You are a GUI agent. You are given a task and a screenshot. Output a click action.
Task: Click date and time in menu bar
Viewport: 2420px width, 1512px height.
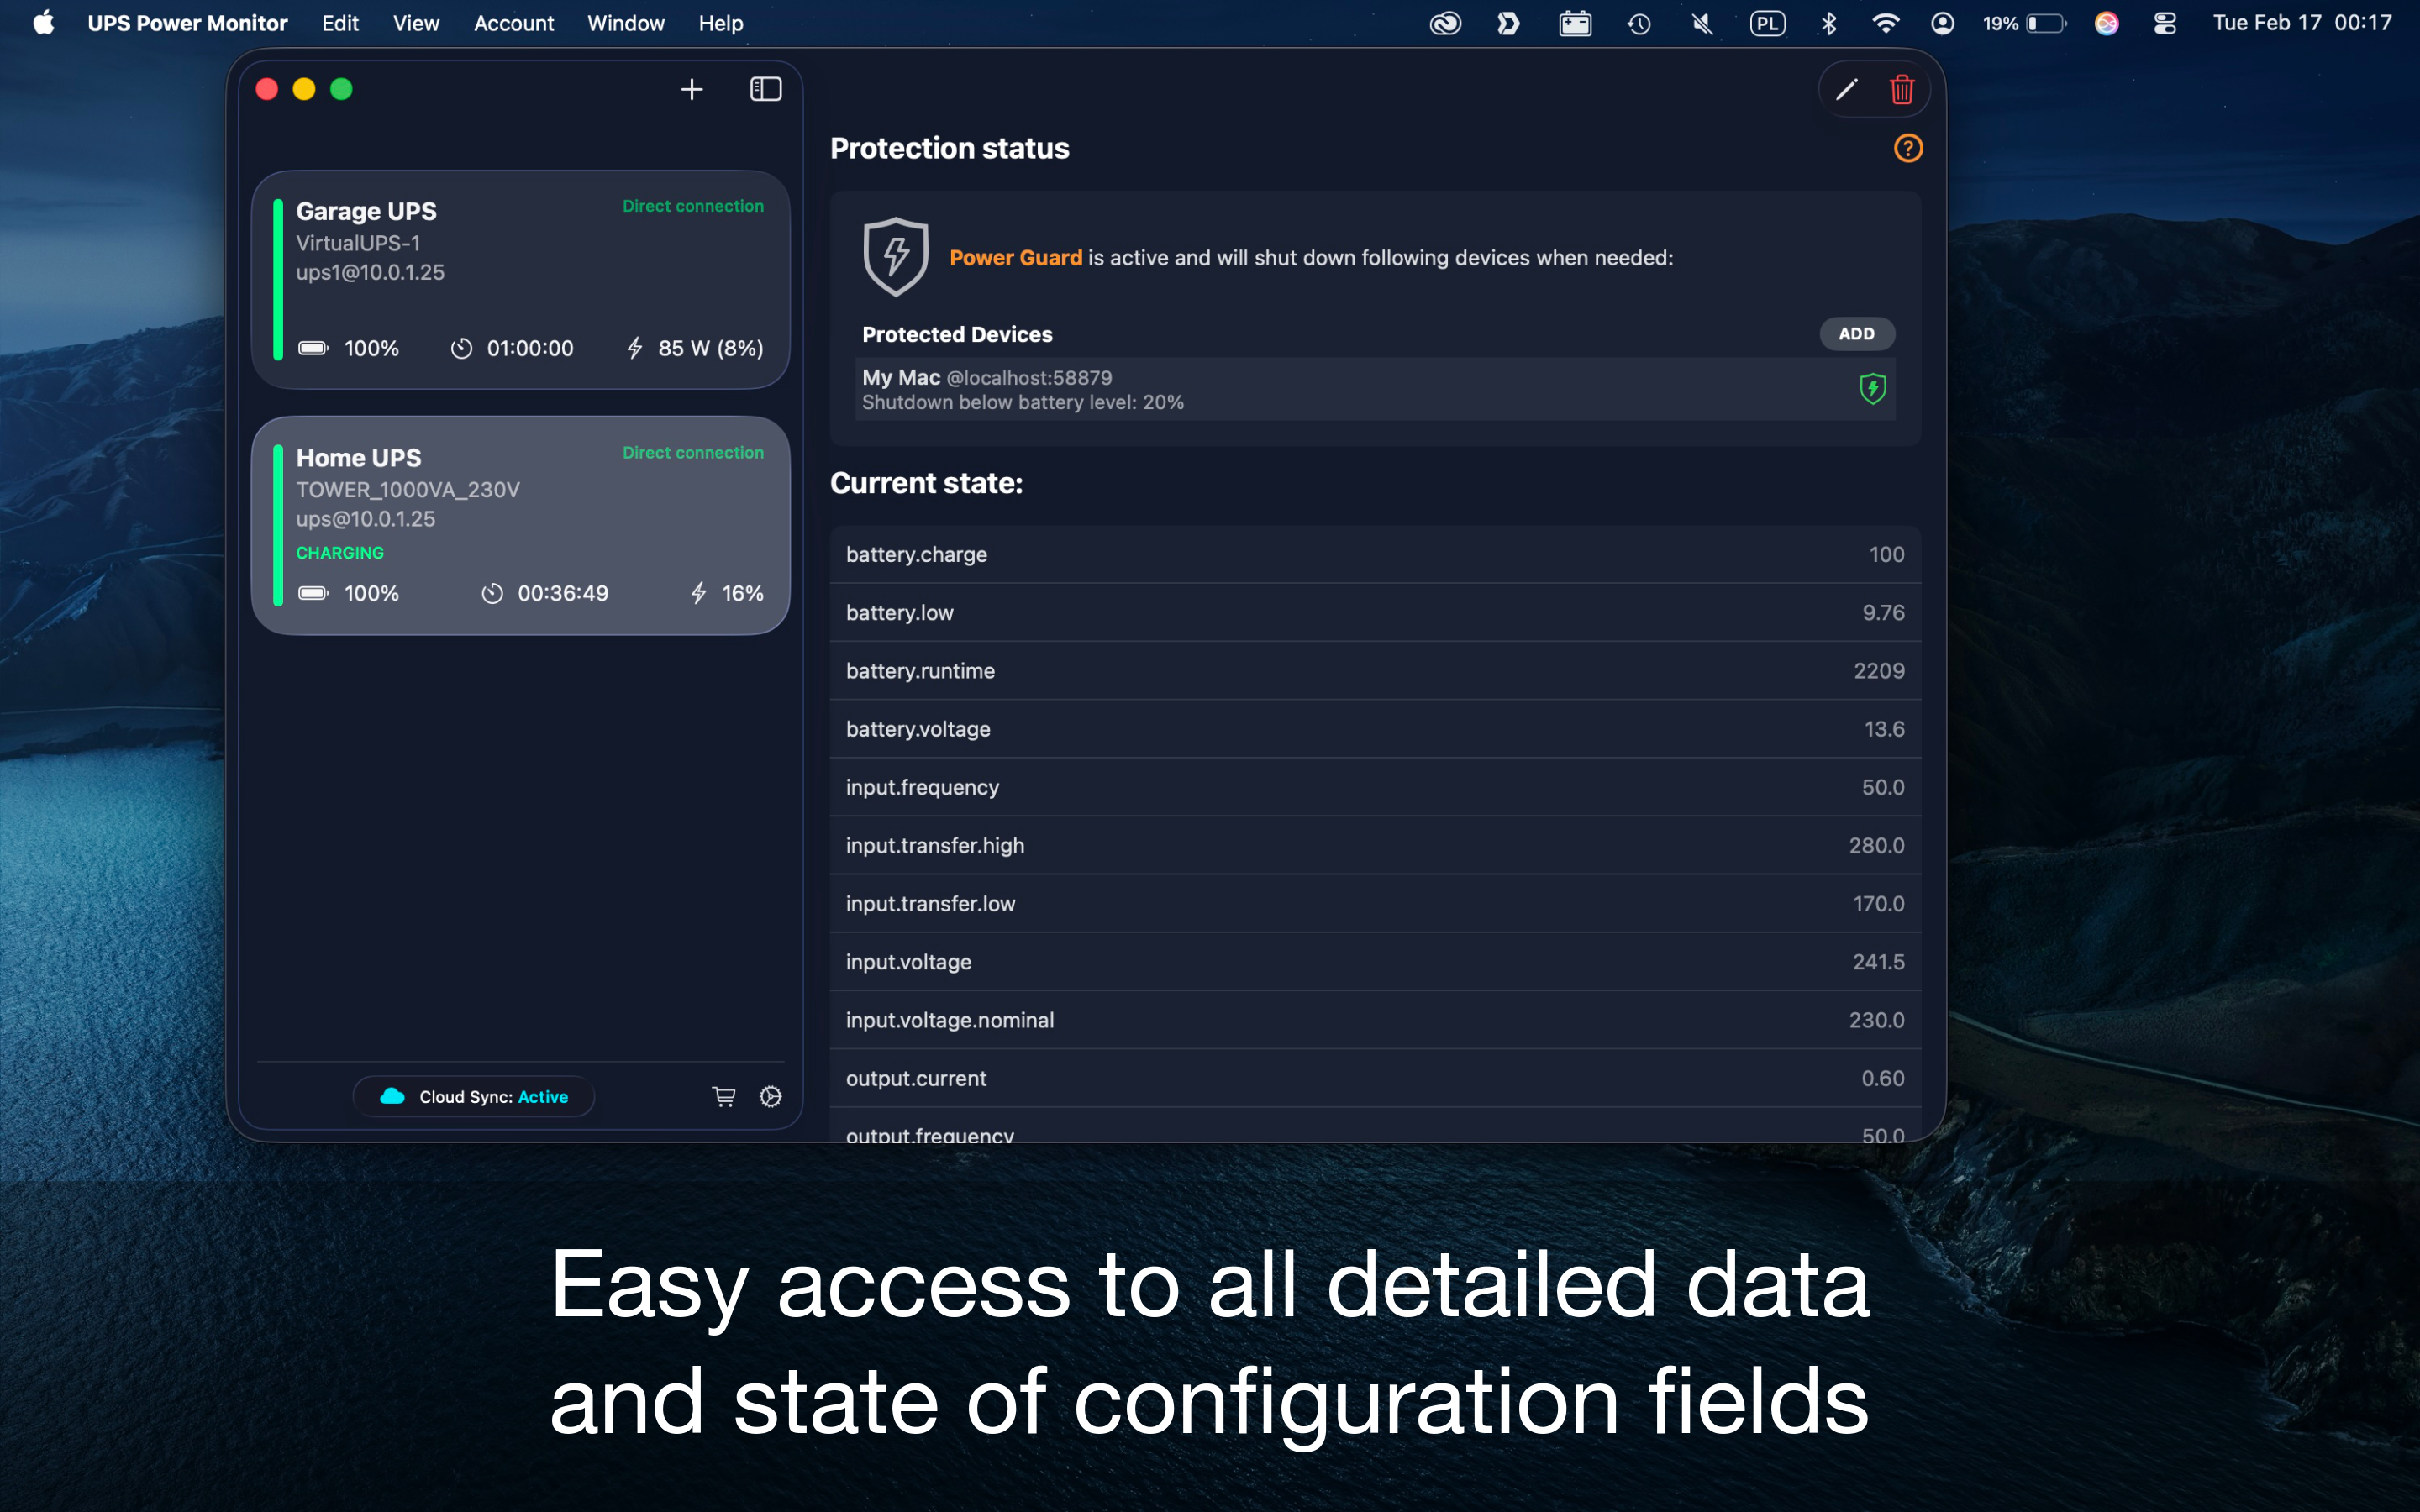click(2302, 23)
